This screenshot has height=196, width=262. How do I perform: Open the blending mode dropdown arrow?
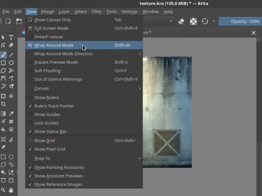pyautogui.click(x=171, y=21)
